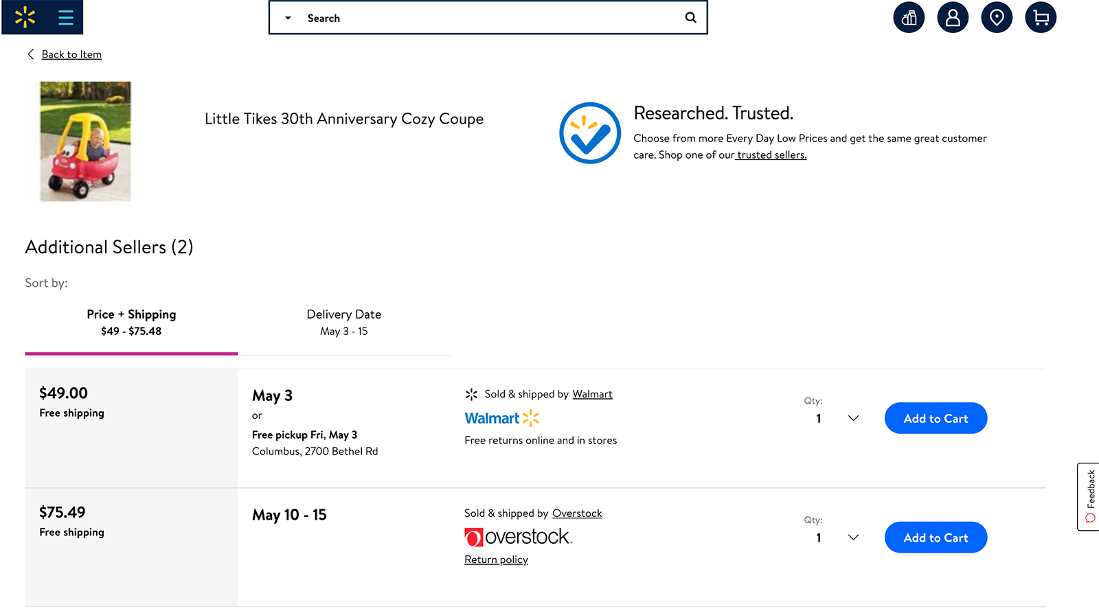Image resolution: width=1099 pixels, height=611 pixels.
Task: Click the $75.49 price text
Action: tap(63, 512)
